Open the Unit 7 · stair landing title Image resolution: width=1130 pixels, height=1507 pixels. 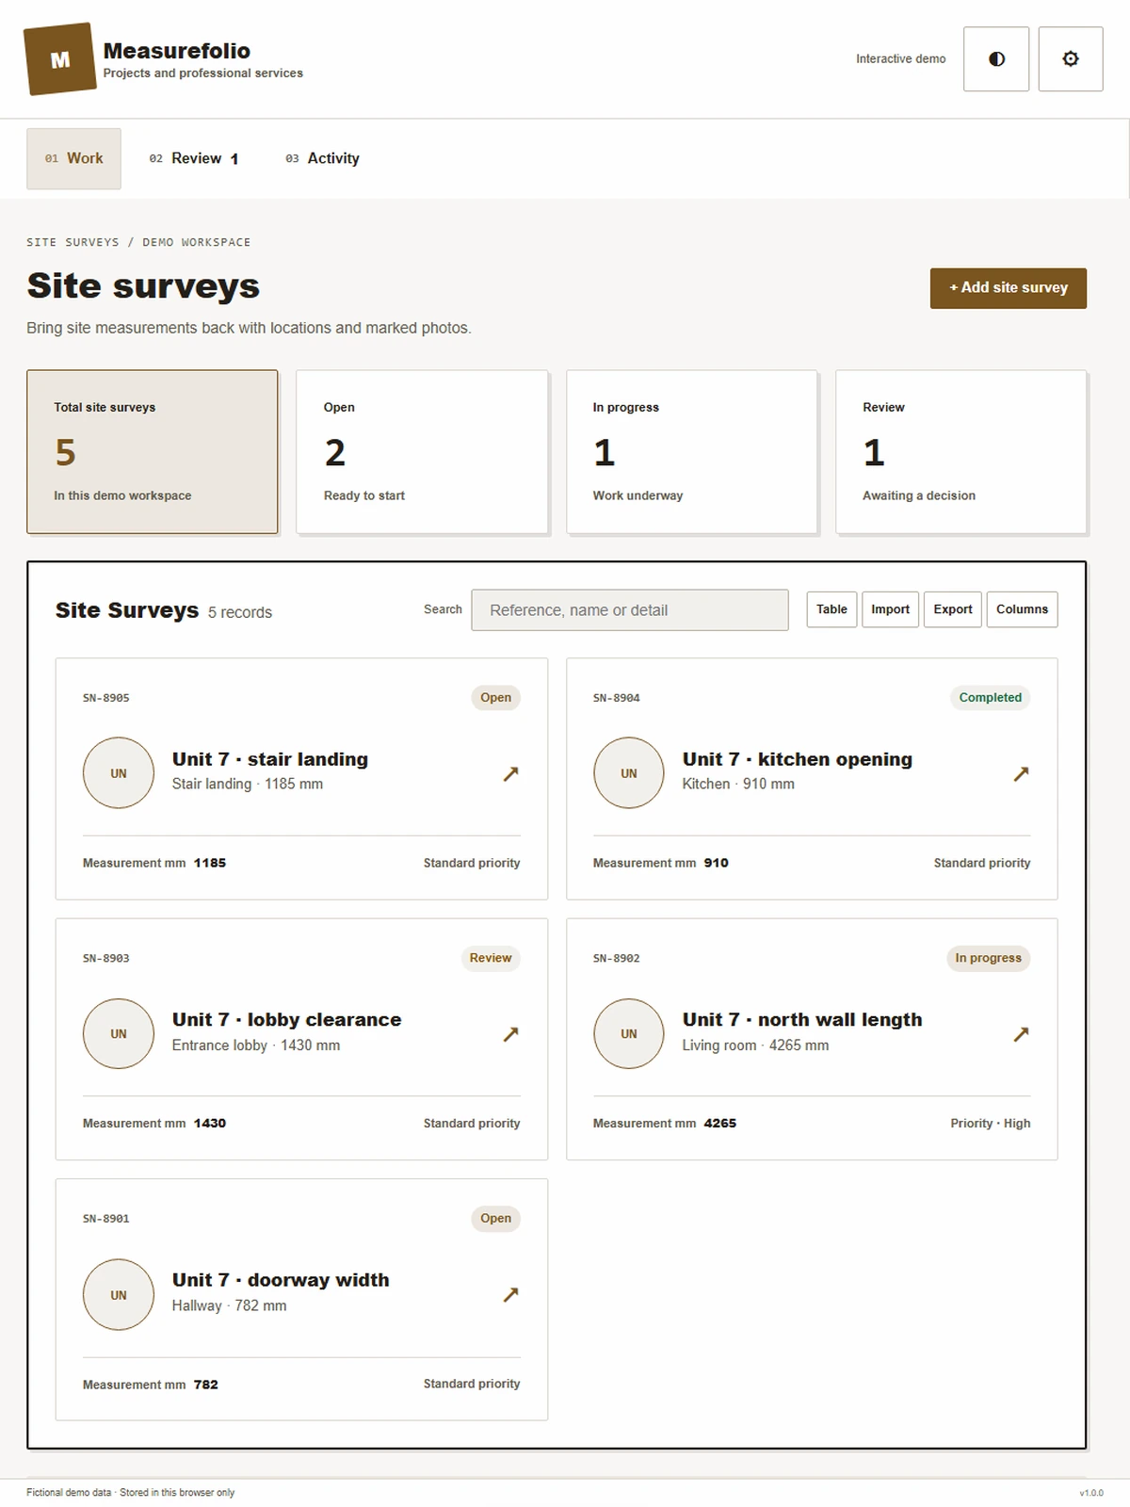pyautogui.click(x=270, y=759)
